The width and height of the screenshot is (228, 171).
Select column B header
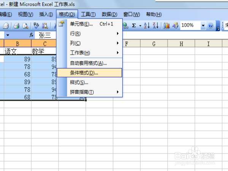coord(17,43)
